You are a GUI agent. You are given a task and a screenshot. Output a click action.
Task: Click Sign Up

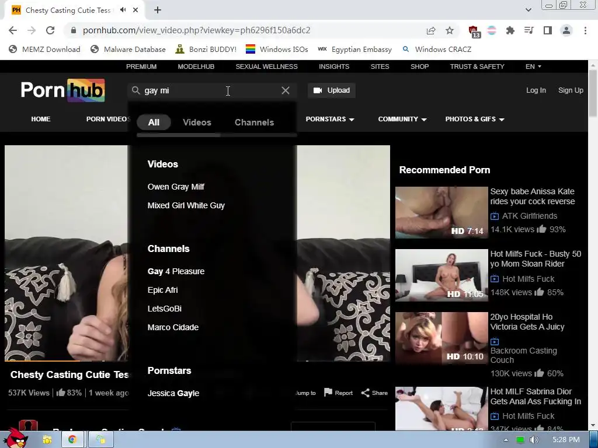pos(571,90)
